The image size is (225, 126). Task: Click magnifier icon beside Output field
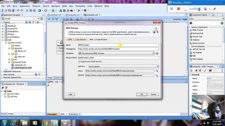point(157,76)
